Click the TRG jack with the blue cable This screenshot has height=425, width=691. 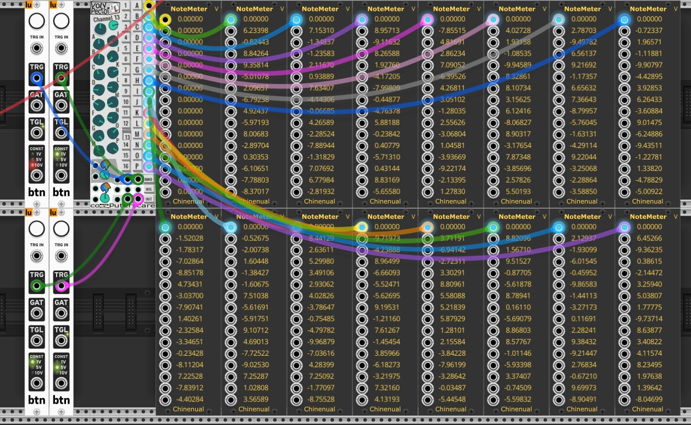(x=36, y=79)
